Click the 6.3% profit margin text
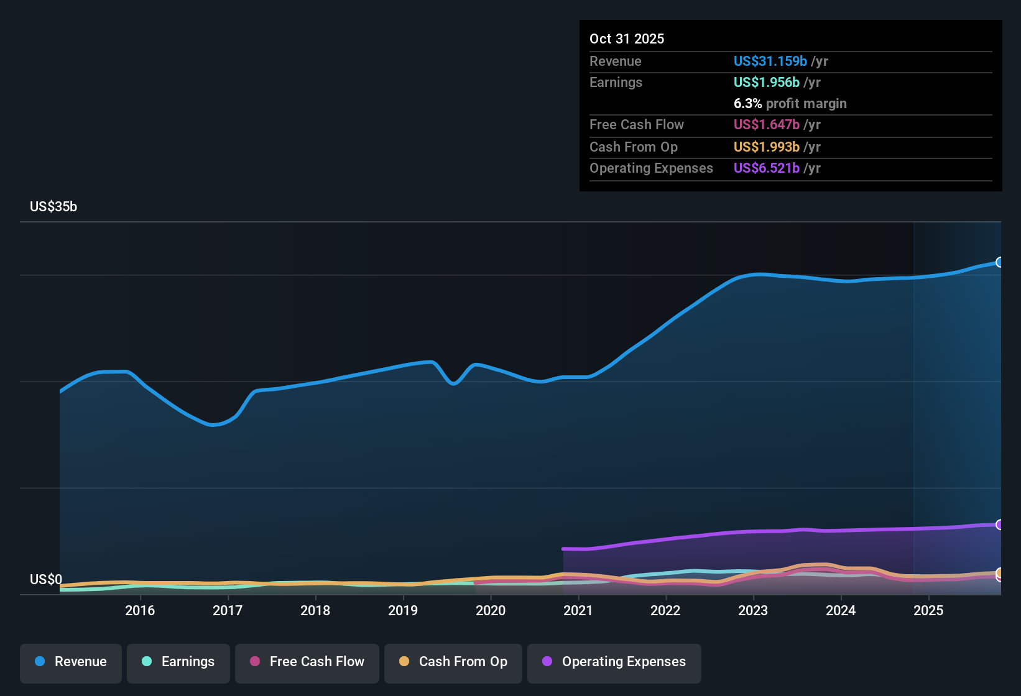Screen dimensions: 1021x696 [x=790, y=103]
